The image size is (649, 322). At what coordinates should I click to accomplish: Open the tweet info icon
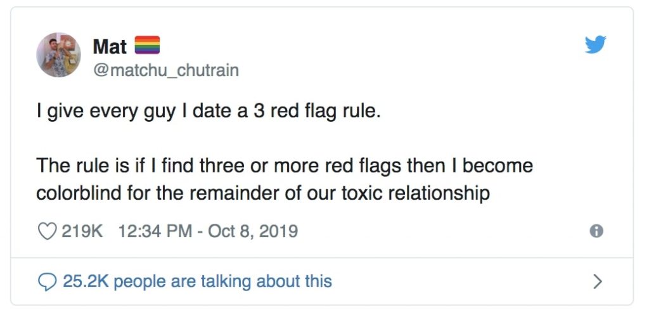pos(596,231)
